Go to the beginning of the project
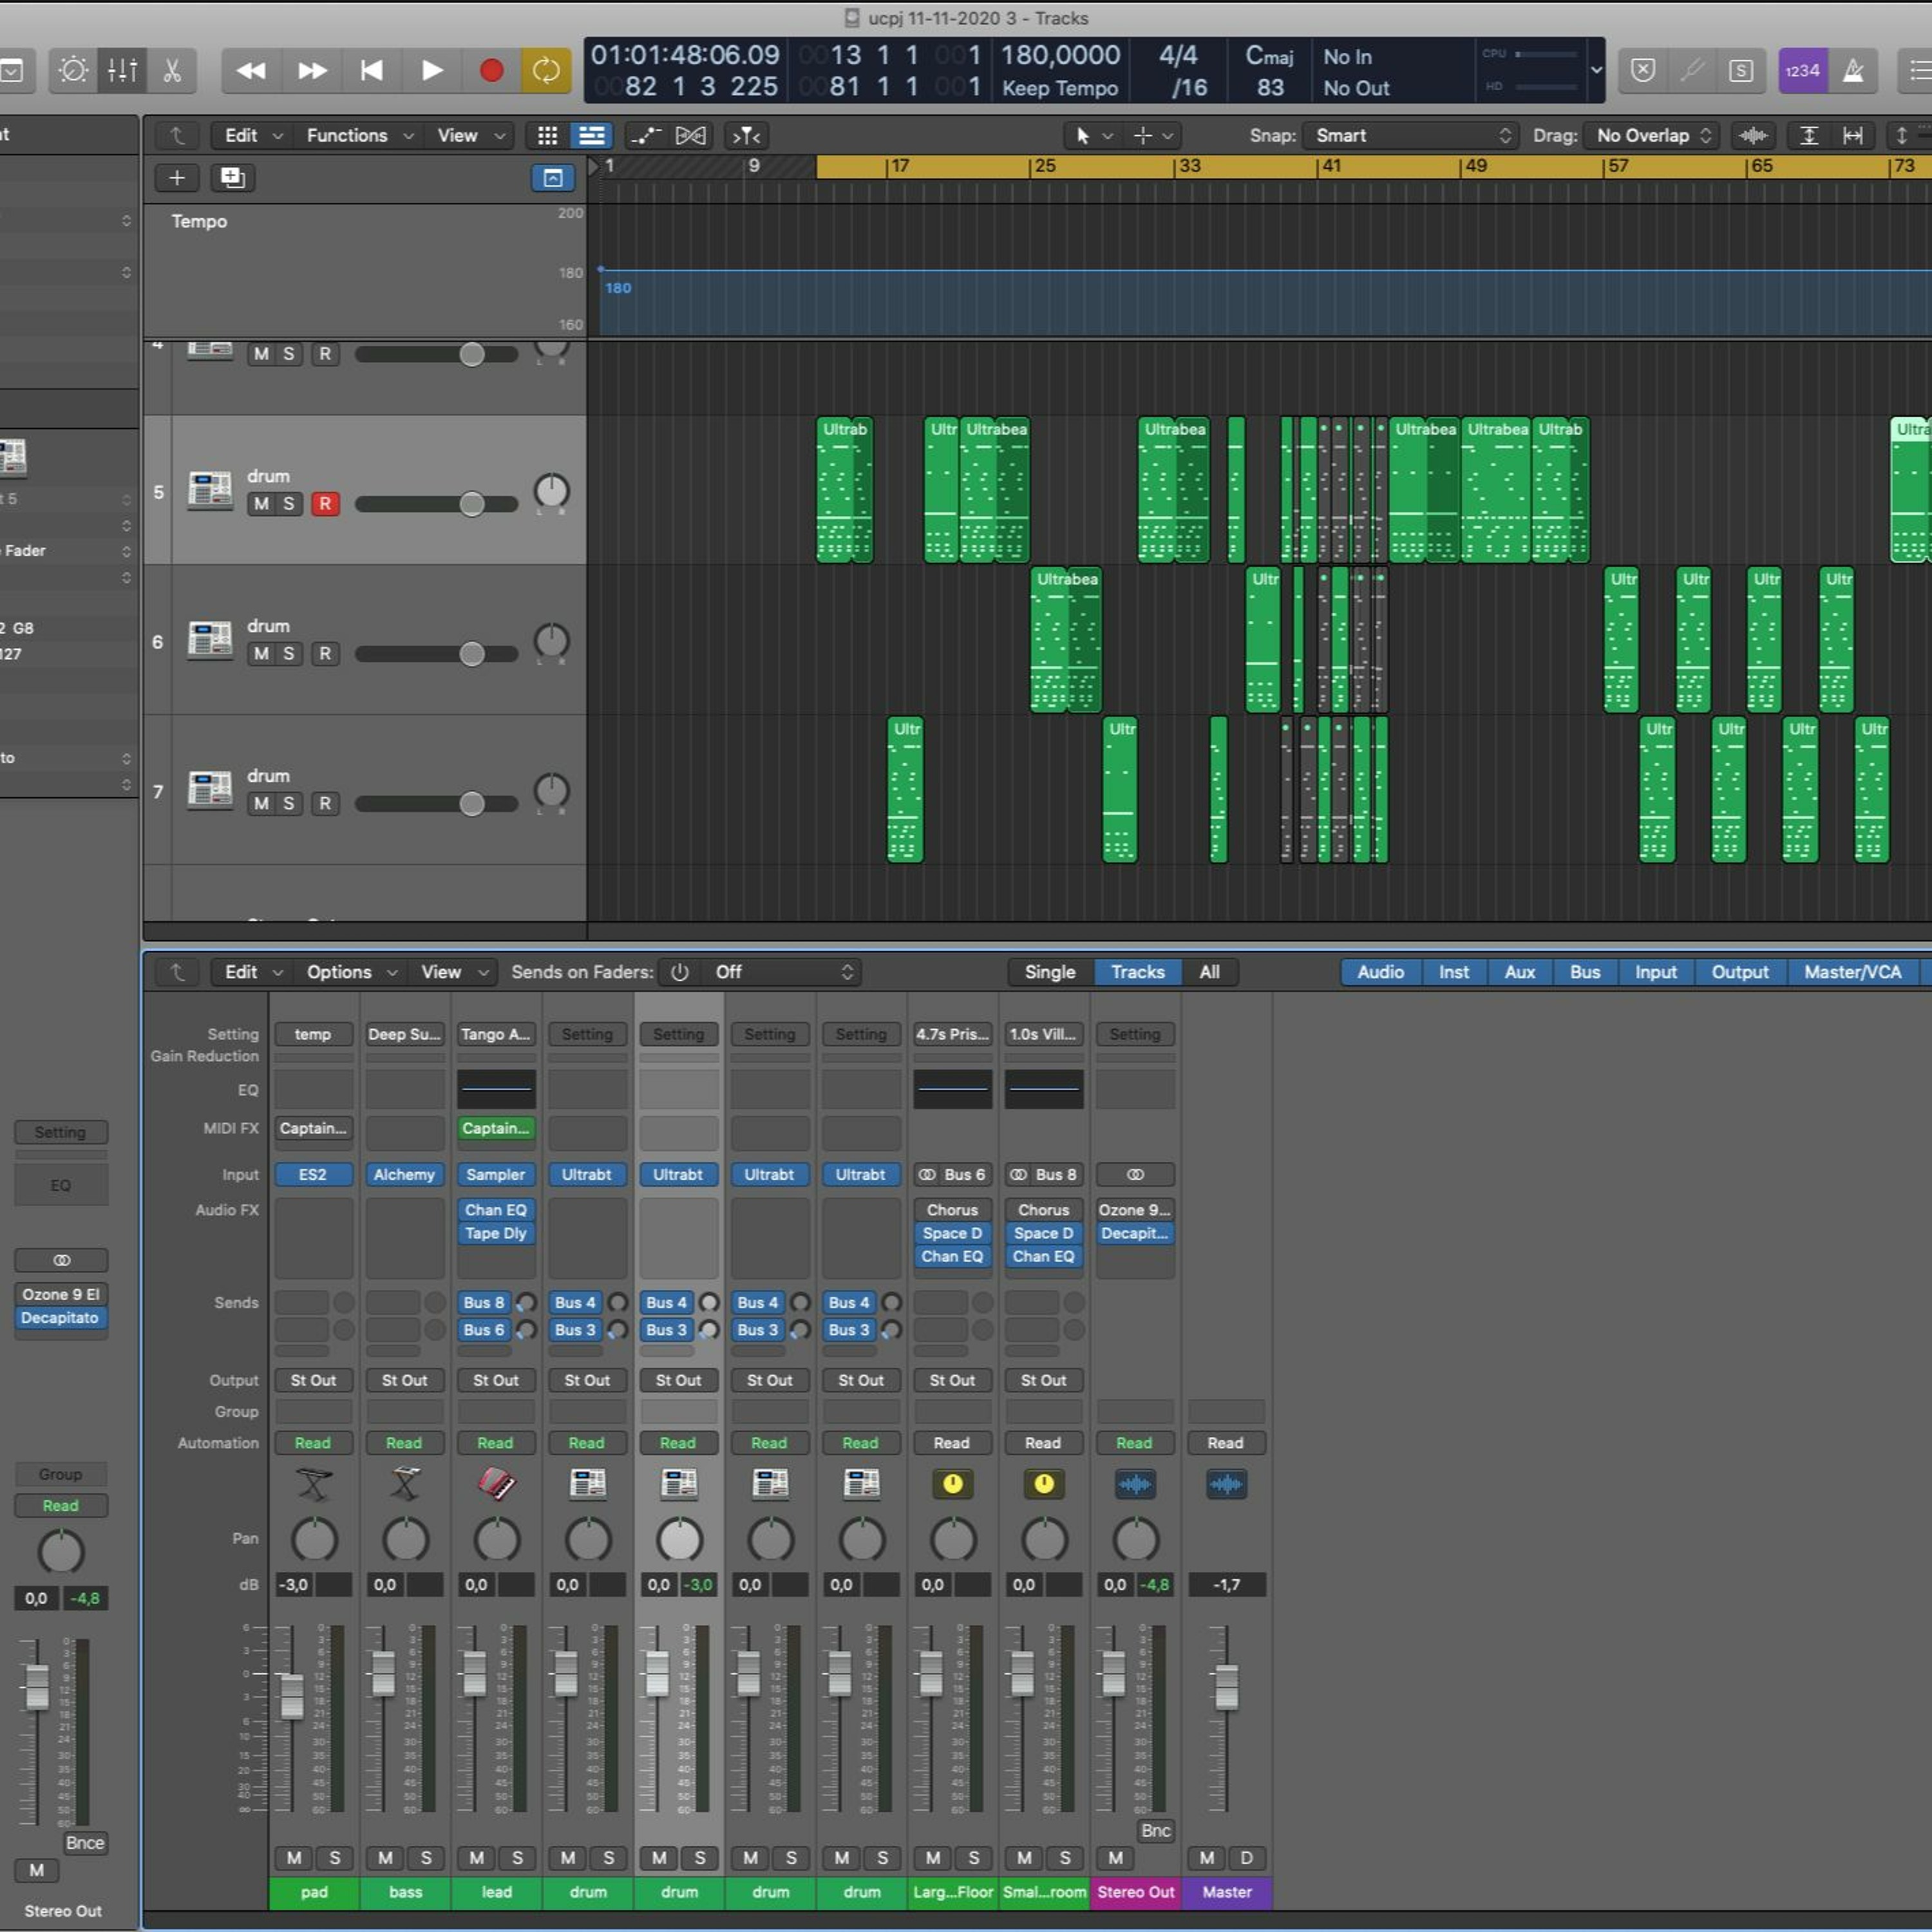This screenshot has width=1932, height=1932. pos(371,70)
